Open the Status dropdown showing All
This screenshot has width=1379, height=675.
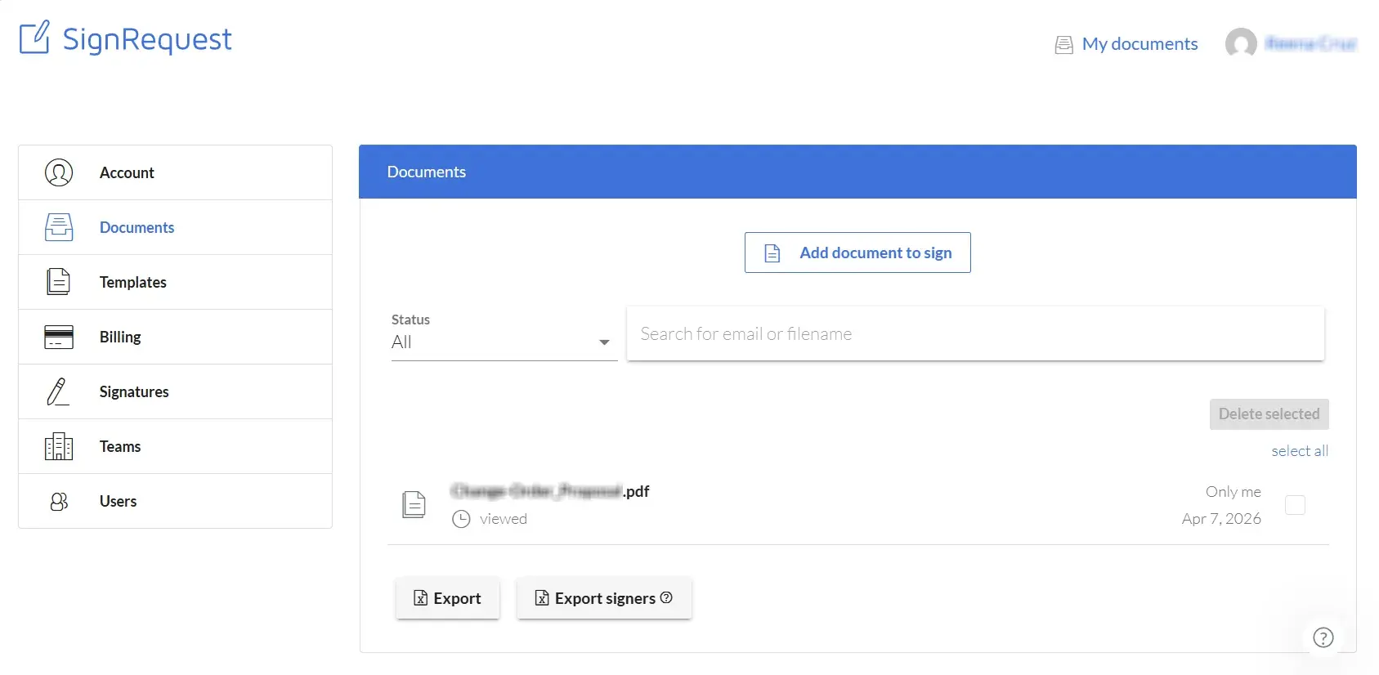coord(504,342)
